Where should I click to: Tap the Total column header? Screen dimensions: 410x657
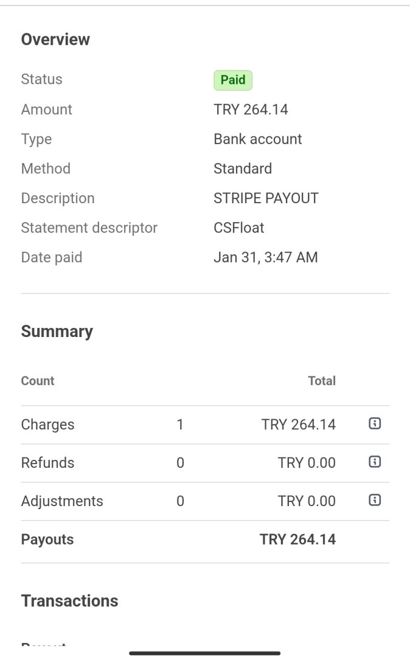[x=322, y=381]
